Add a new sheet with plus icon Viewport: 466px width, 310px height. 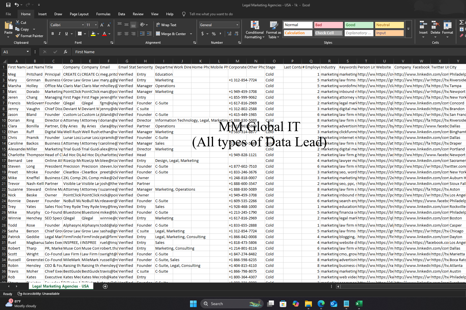coord(105,286)
